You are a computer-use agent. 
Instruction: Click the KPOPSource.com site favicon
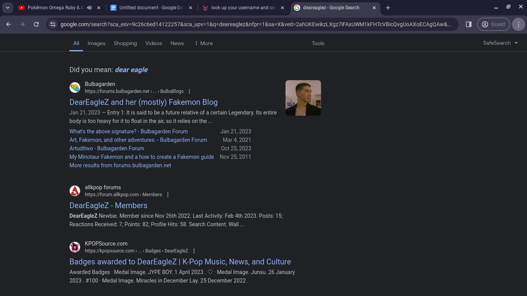[x=75, y=247]
